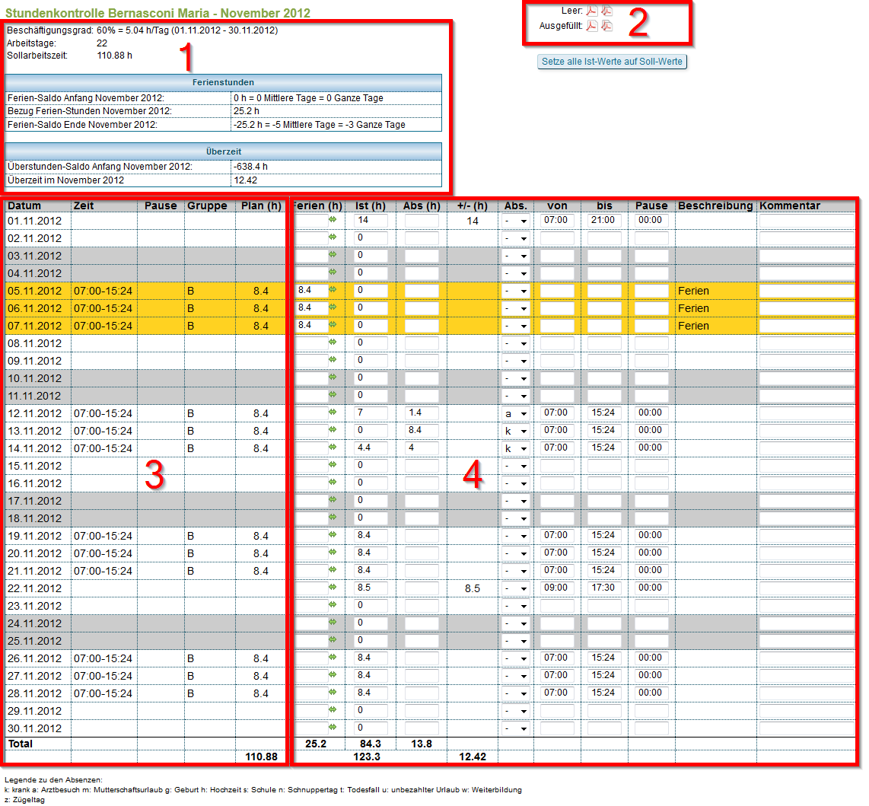Click the Kommentar field for 19.11.2012
869x806 pixels.
click(806, 536)
